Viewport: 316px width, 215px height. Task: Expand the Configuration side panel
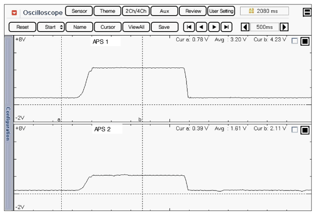8,123
